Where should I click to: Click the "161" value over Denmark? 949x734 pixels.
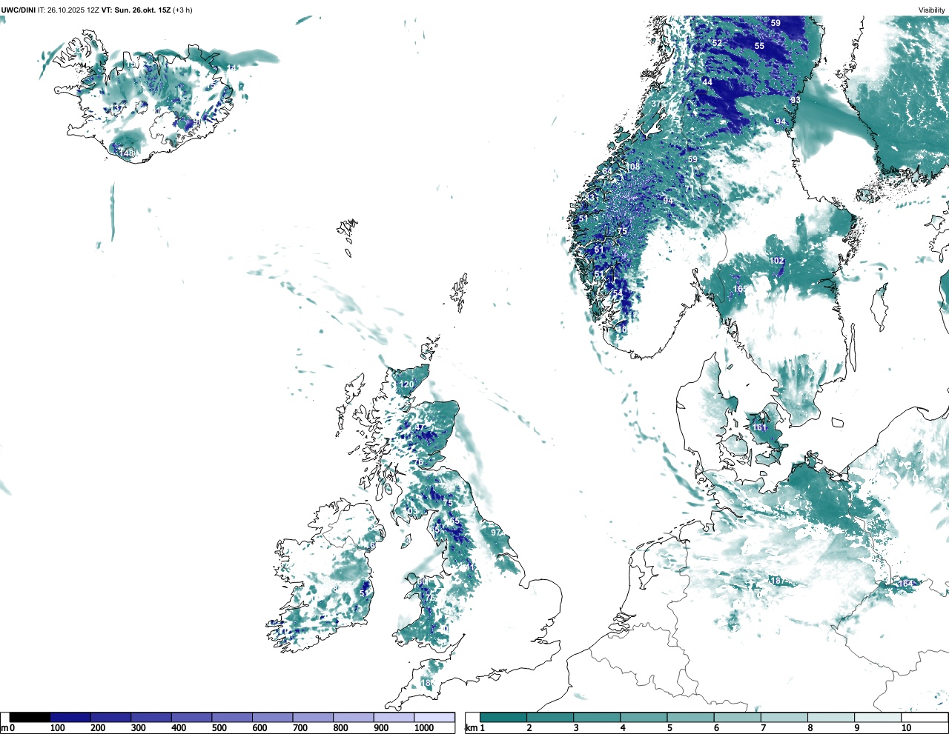tap(760, 427)
